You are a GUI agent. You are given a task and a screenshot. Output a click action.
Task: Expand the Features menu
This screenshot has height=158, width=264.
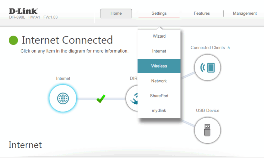[x=202, y=13]
